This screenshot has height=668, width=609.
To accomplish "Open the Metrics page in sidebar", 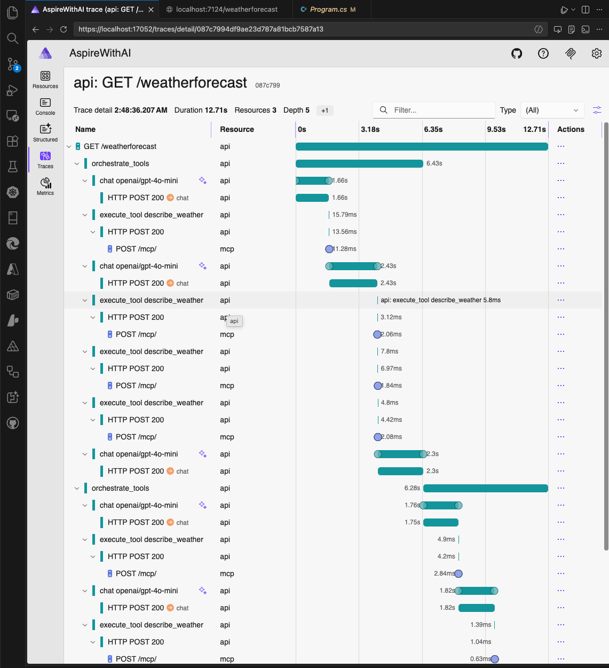I will coord(45,186).
